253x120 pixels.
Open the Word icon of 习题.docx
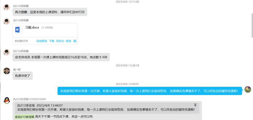pyautogui.click(x=19, y=30)
